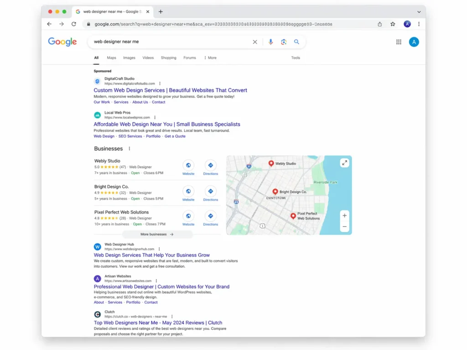Open Chrome three-dot menu

[x=419, y=24]
